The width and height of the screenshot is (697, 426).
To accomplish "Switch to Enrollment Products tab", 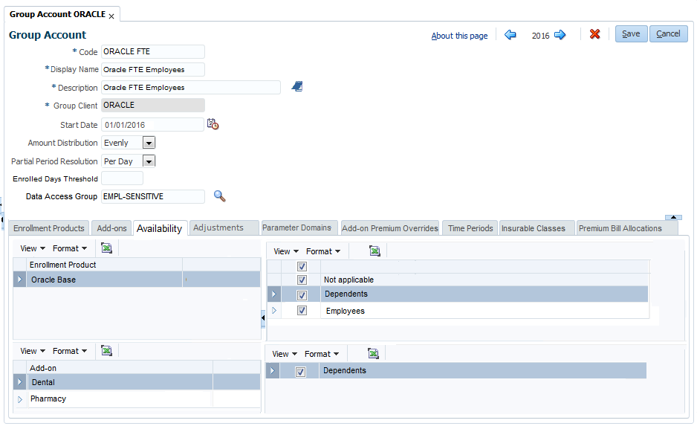I will point(49,228).
